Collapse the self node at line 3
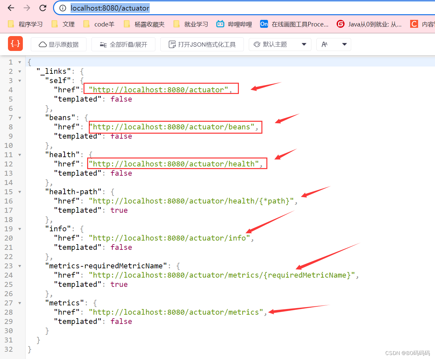 [x=20, y=81]
